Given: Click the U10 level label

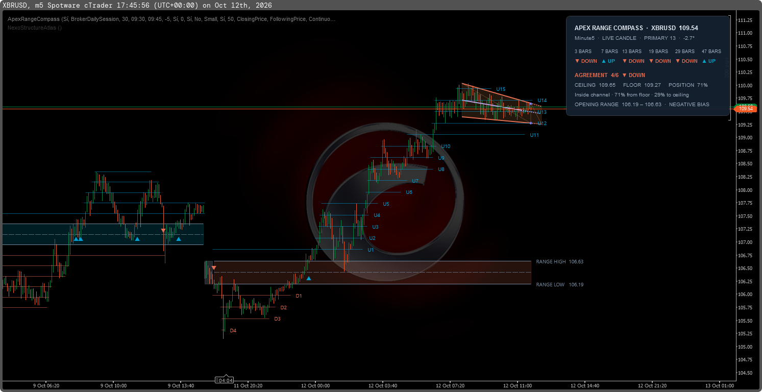Looking at the screenshot, I should [446, 146].
